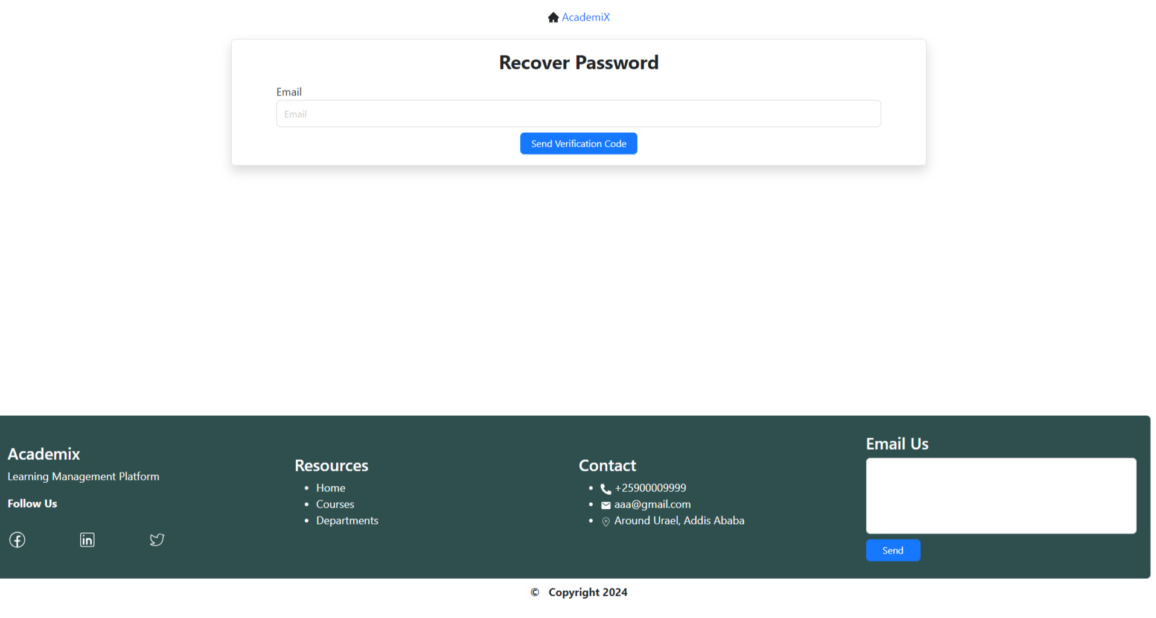Click the envelope icon in Contact
1156x618 pixels.
605,505
